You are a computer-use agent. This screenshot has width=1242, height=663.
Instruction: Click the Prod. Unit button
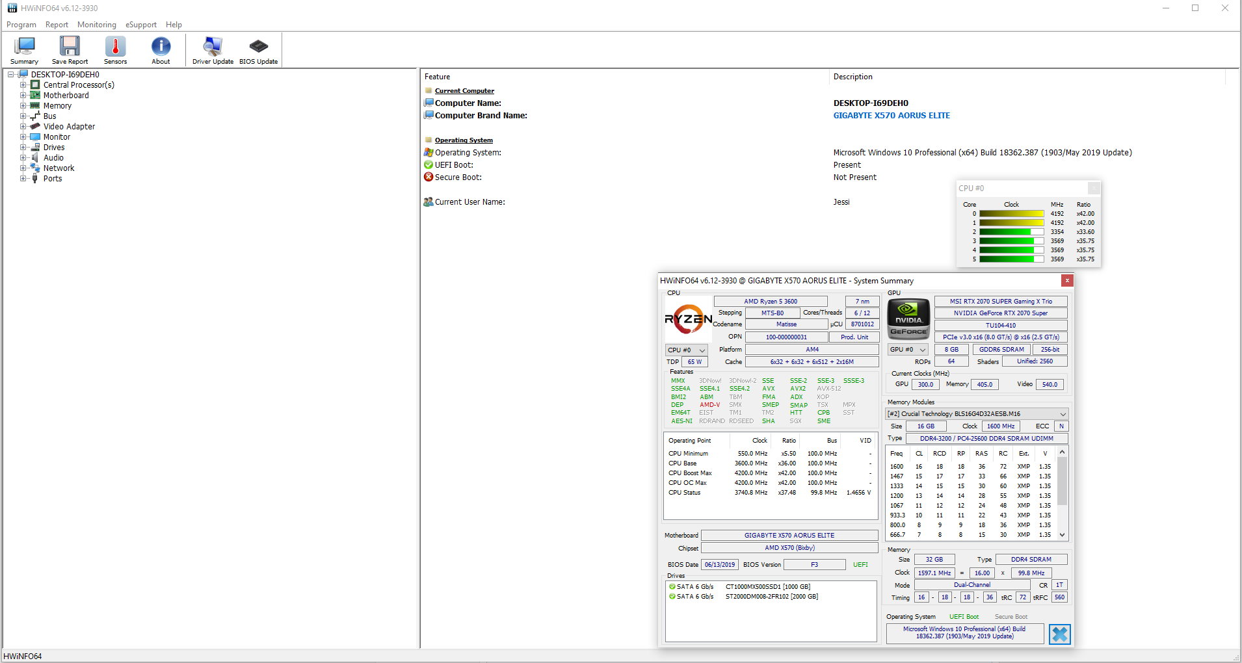click(854, 337)
